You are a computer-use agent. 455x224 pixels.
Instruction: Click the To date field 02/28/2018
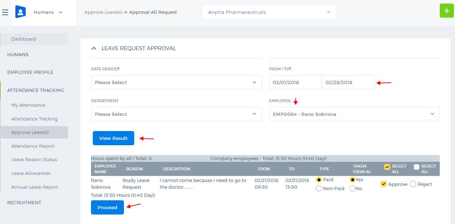tap(348, 82)
